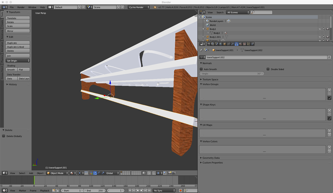Click the Join button
Screen dimensions: 333x193
tap(18, 56)
